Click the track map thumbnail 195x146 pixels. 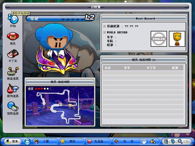click(60, 106)
